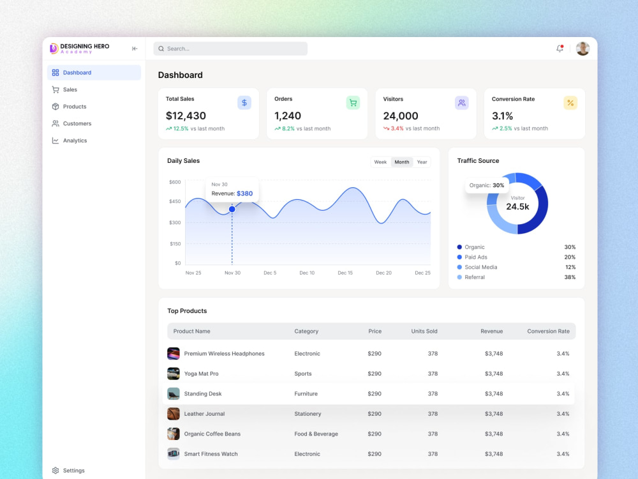Select the Month range tab

coord(401,162)
